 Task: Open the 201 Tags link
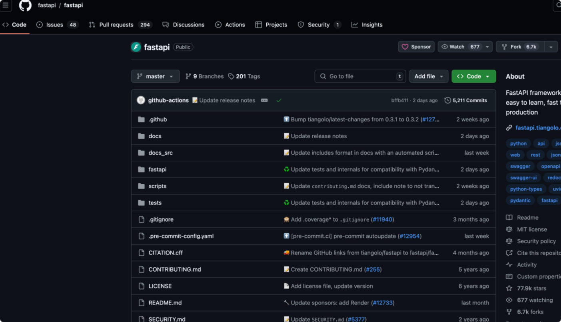point(244,76)
